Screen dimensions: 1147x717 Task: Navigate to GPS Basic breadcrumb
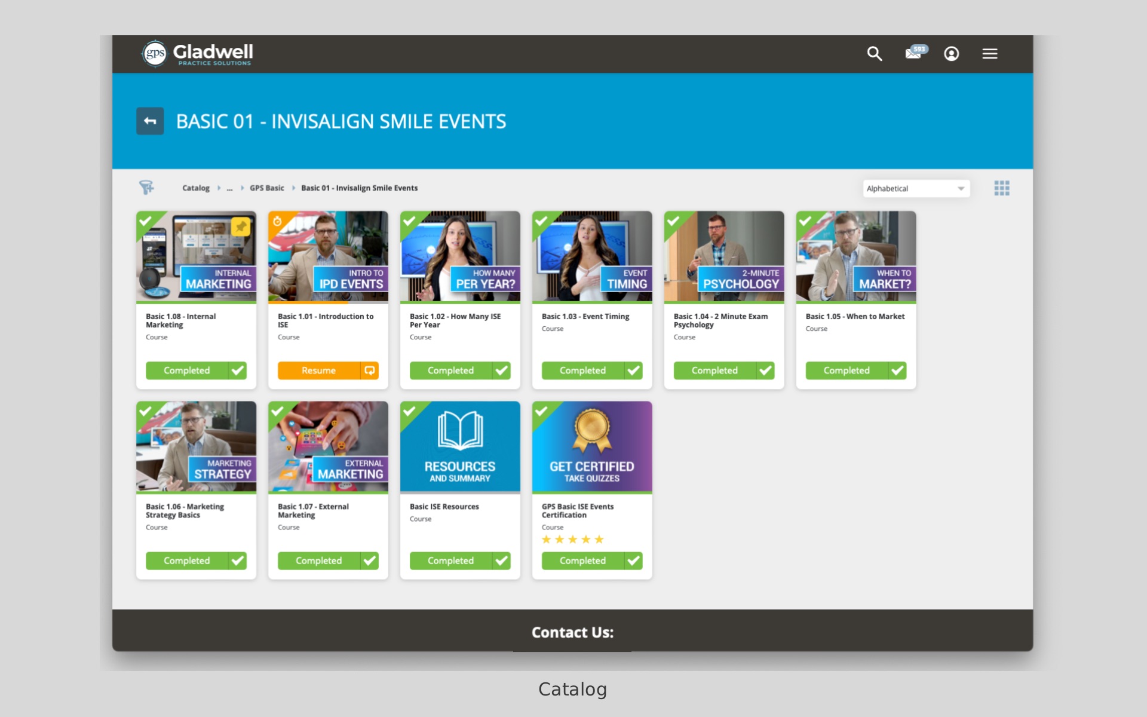(x=266, y=188)
